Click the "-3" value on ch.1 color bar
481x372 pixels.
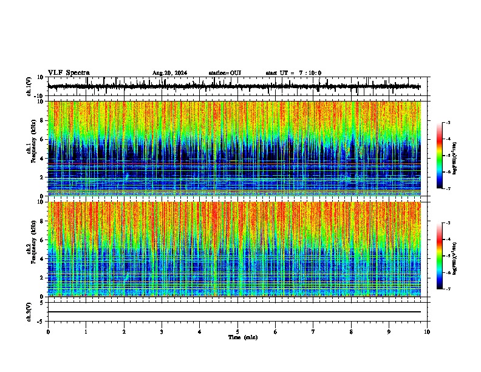tap(448, 122)
